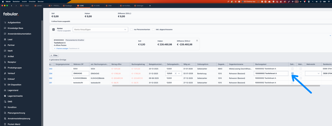Click the horizontal table scrollbar
The height and width of the screenshot is (126, 332).
tap(216, 86)
